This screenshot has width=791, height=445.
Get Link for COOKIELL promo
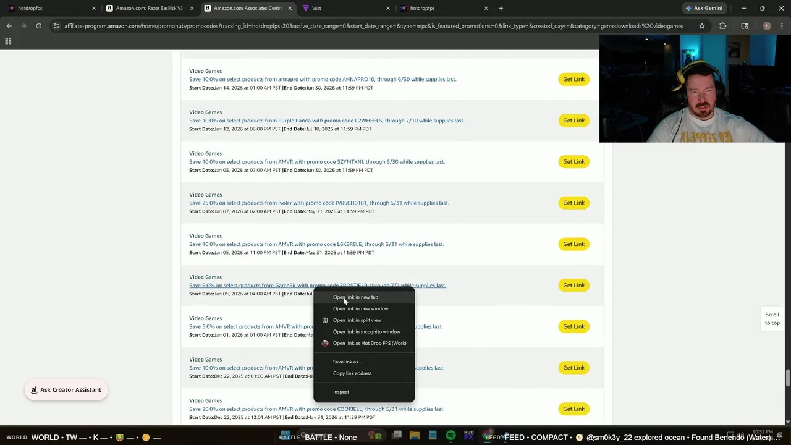pos(573,409)
